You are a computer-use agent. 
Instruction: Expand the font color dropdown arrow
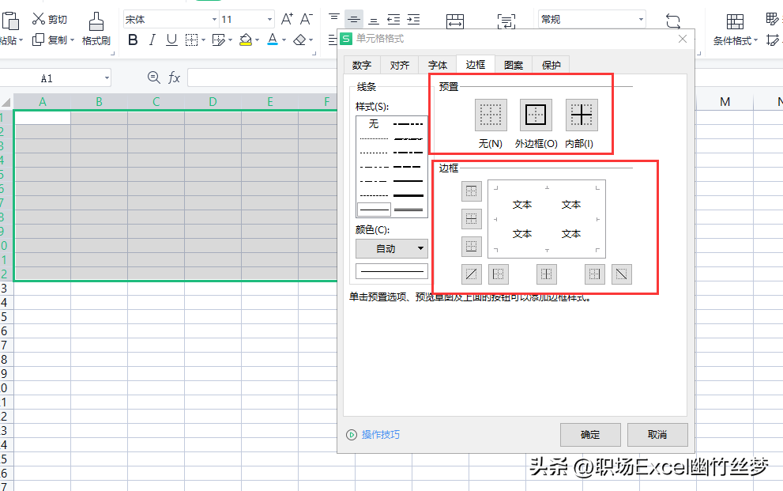click(x=284, y=40)
